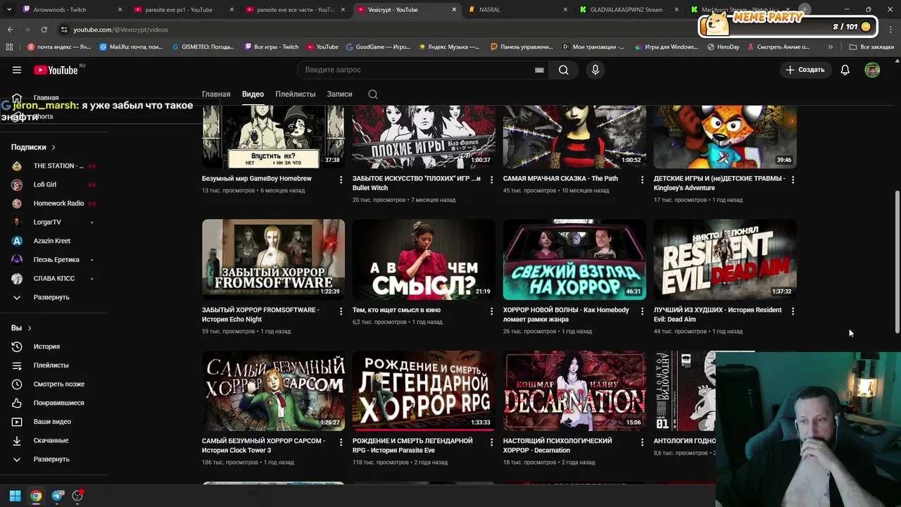This screenshot has width=901, height=507.
Task: Open options for Homebody video
Action: coord(642,311)
